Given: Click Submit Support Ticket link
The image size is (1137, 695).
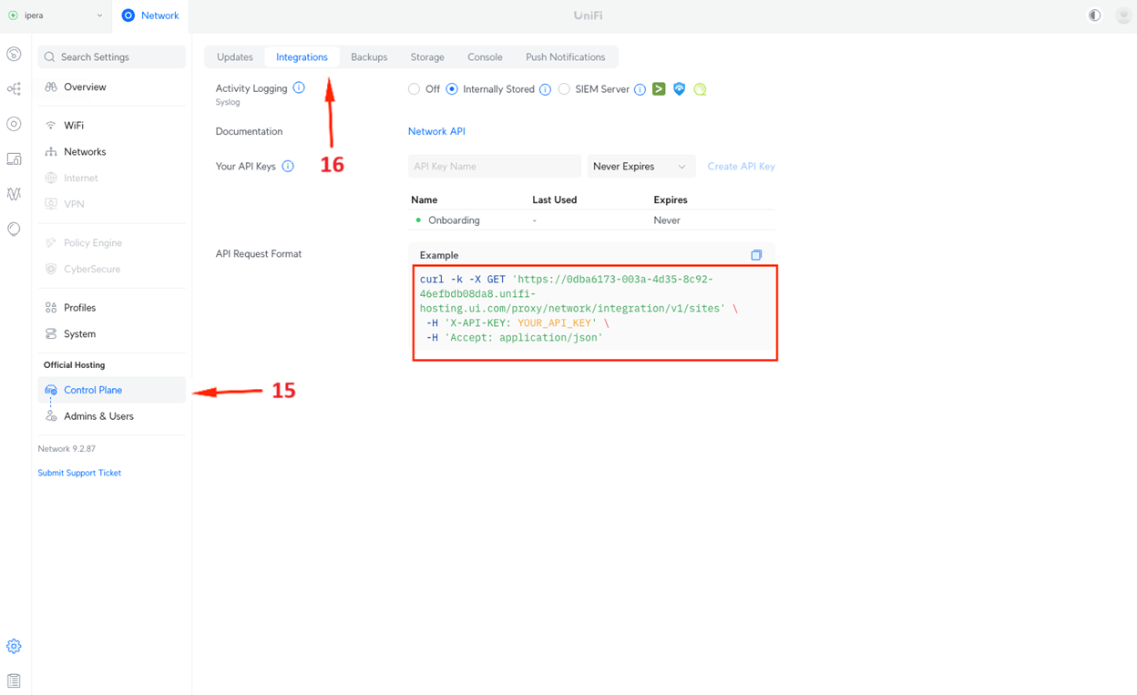Looking at the screenshot, I should coord(79,473).
